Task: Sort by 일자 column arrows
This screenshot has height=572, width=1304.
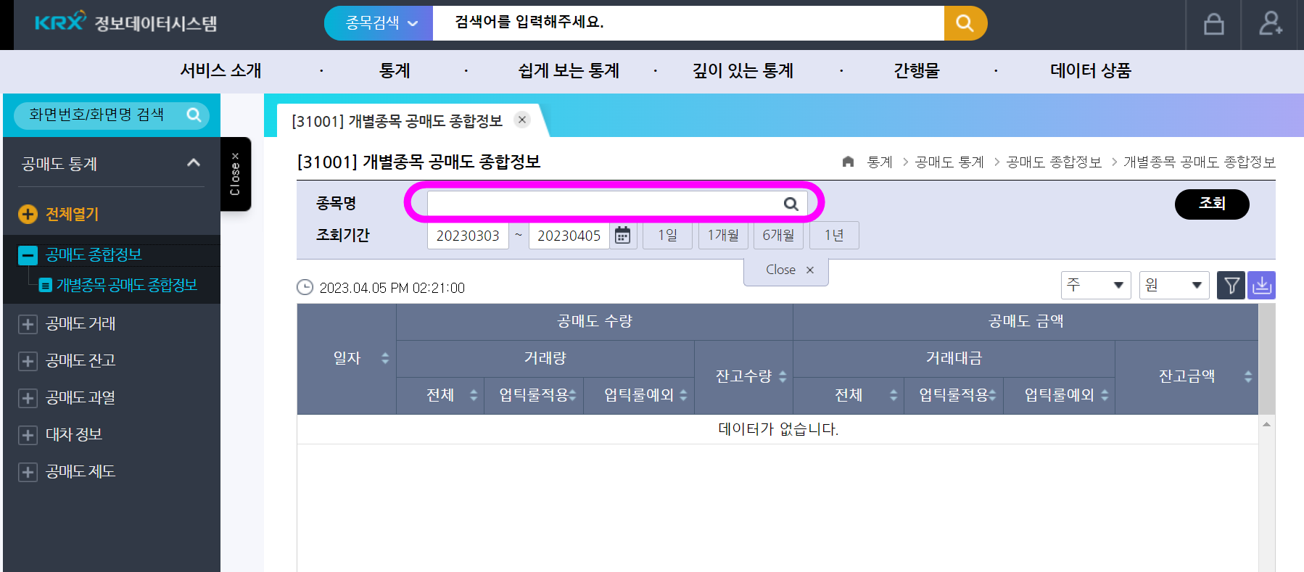Action: pyautogui.click(x=385, y=358)
